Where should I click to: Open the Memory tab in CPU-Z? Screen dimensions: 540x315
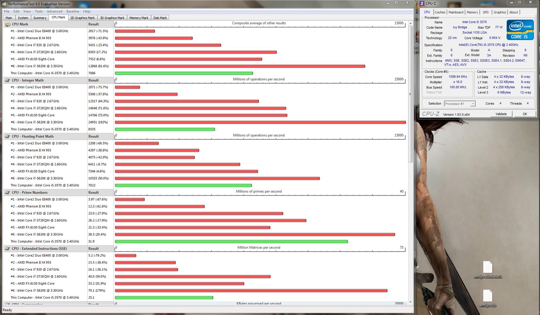click(x=472, y=12)
